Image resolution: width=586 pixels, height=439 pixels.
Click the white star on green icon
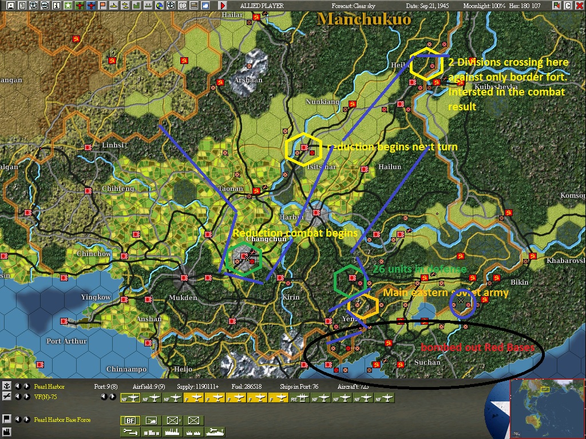pos(68,6)
